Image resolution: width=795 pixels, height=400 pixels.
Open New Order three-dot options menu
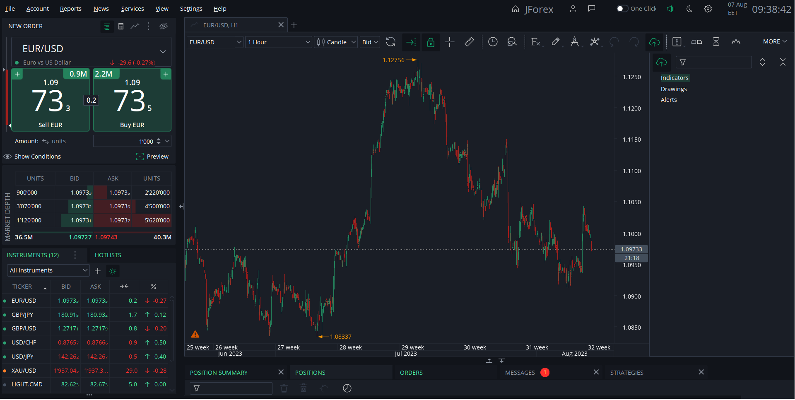(x=149, y=27)
